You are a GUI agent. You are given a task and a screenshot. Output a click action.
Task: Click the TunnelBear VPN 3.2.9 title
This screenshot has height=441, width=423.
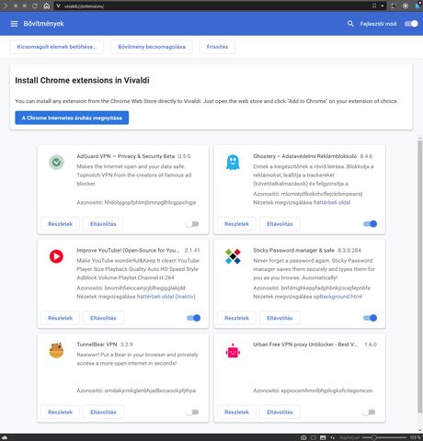(105, 345)
